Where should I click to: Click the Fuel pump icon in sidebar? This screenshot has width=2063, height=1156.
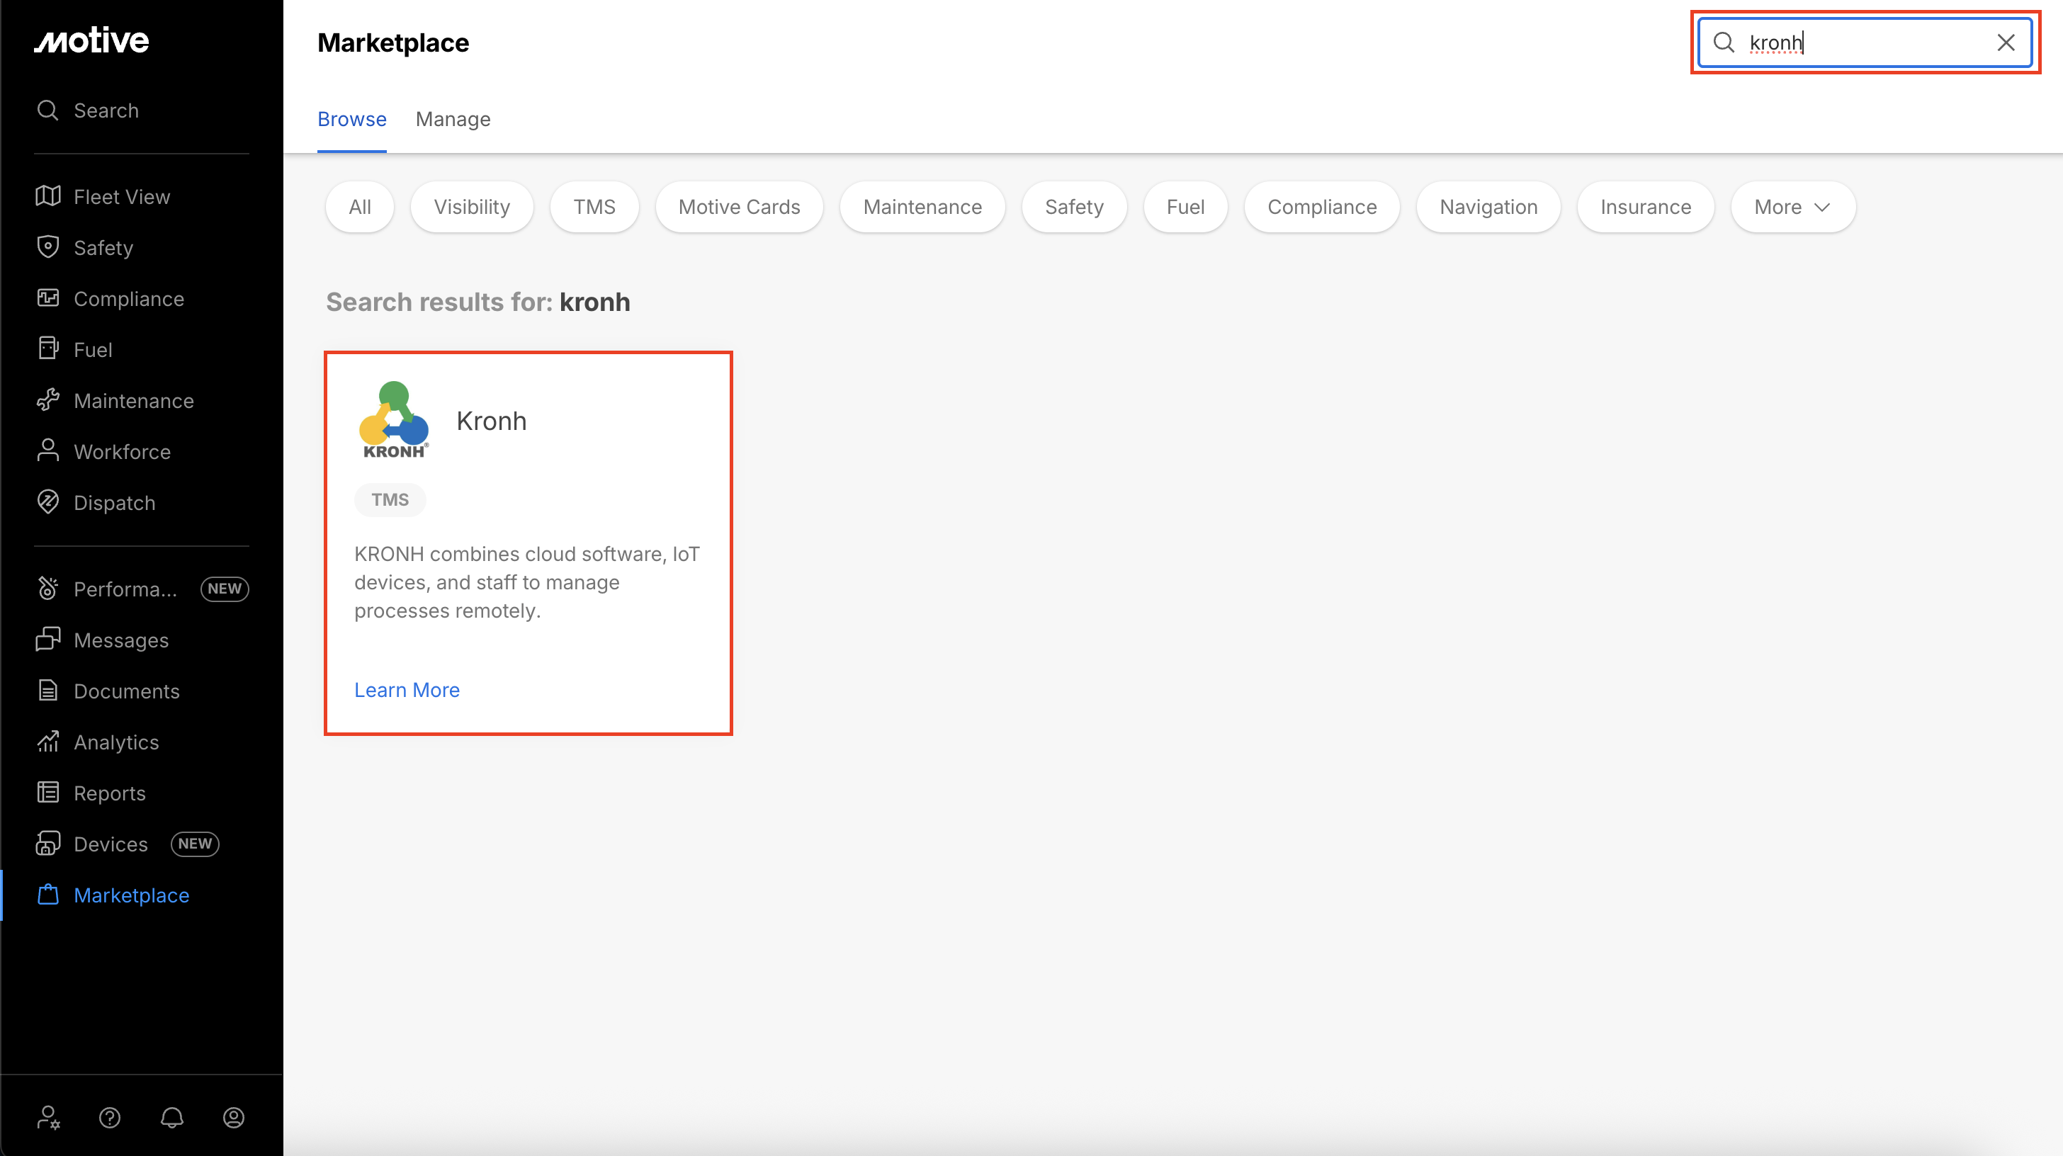point(48,349)
